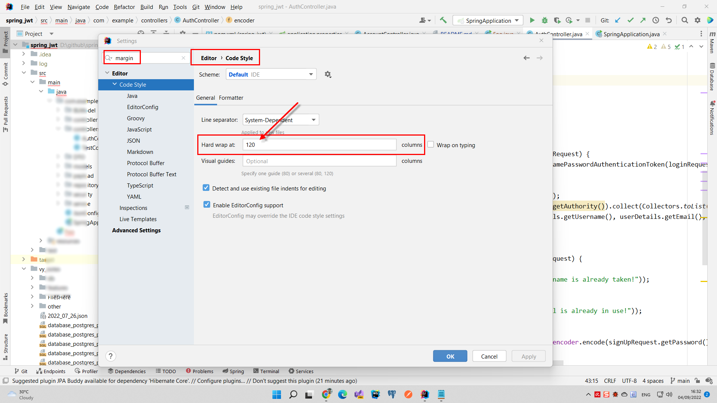Open scheme actions gear next to Scheme

[x=328, y=74]
